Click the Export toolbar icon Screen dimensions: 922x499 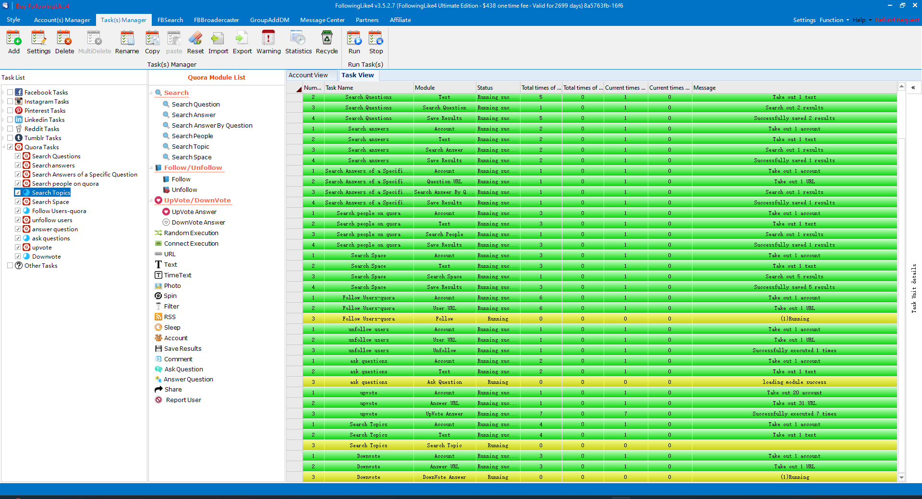[242, 42]
